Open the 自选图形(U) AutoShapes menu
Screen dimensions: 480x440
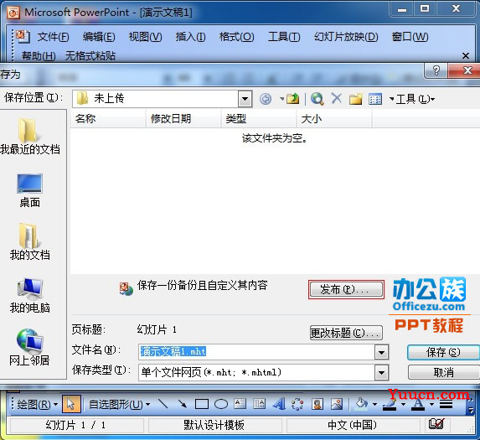pyautogui.click(x=120, y=405)
